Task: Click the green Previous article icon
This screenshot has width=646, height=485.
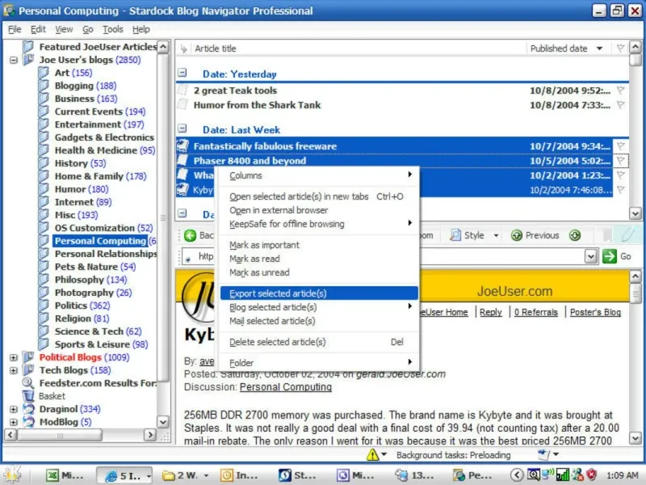Action: coord(516,235)
